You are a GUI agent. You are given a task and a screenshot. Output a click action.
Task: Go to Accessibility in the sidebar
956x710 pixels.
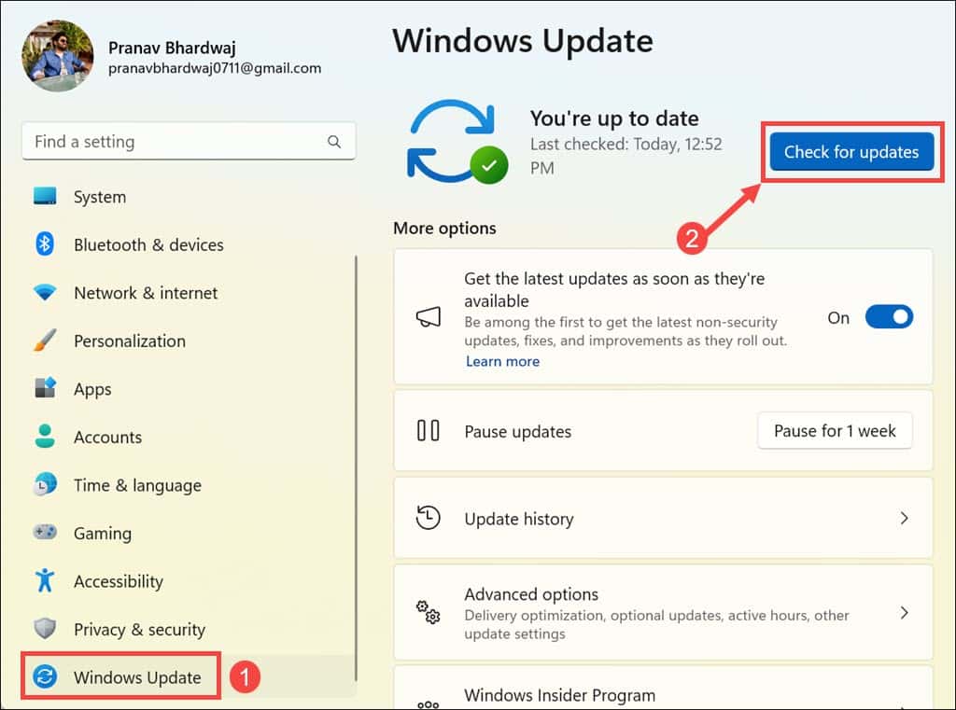click(x=189, y=581)
